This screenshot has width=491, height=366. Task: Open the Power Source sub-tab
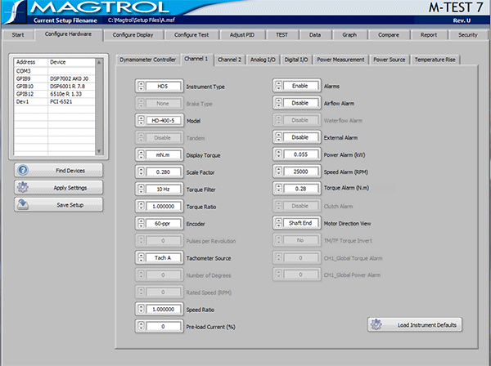(x=390, y=60)
